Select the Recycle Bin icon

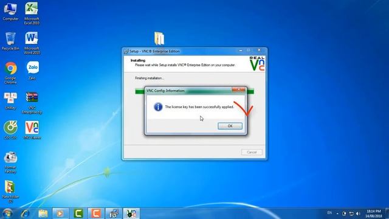(10, 41)
